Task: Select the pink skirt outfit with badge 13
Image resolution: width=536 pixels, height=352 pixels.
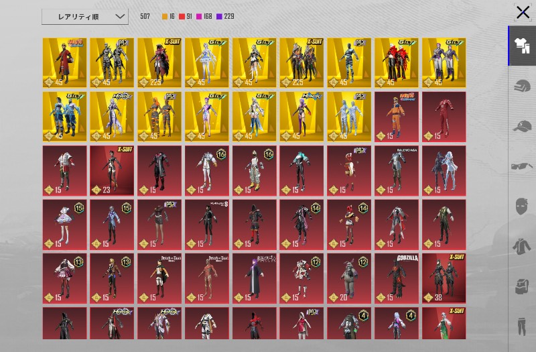Action: [64, 278]
